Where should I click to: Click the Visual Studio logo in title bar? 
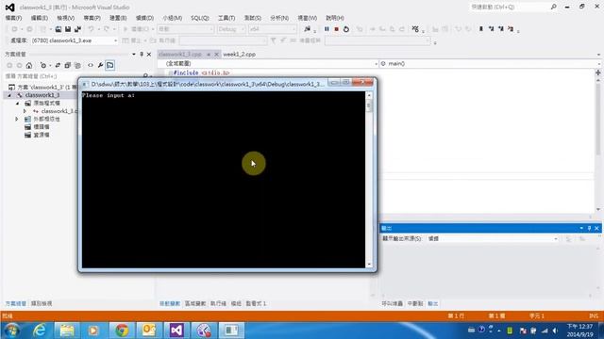[10, 8]
